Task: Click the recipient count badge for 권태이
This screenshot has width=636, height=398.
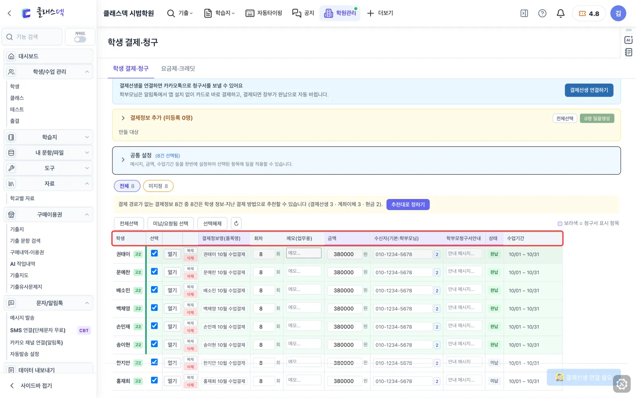Action: pyautogui.click(x=437, y=254)
